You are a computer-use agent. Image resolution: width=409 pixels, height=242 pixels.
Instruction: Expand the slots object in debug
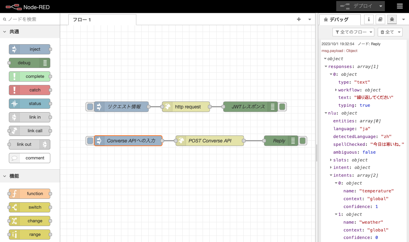[331, 160]
